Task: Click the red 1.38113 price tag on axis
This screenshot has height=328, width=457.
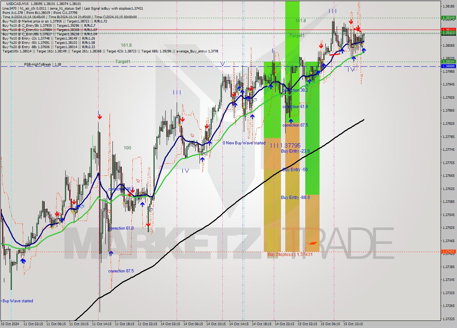Action: coord(448,30)
